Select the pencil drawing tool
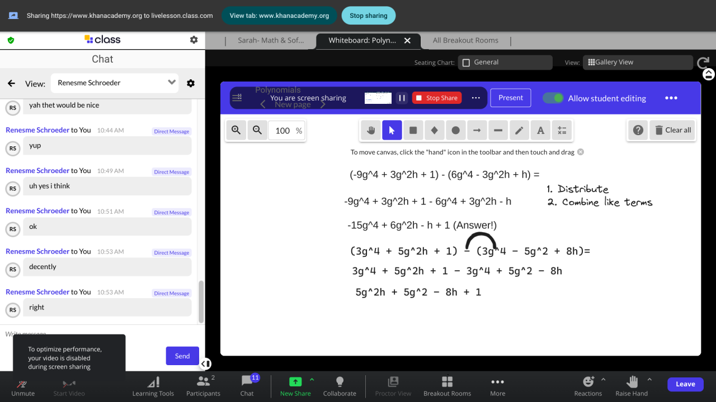Viewport: 716px width, 402px height. click(x=519, y=130)
